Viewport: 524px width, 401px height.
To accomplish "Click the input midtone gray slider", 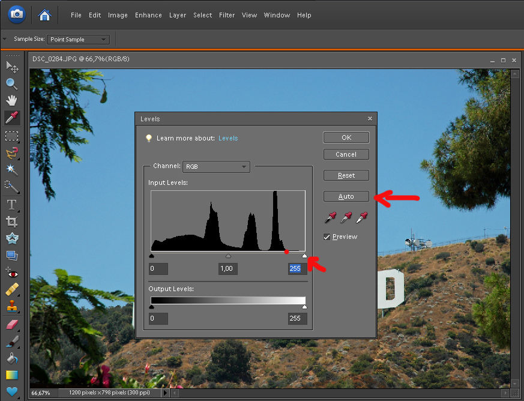I will [228, 256].
